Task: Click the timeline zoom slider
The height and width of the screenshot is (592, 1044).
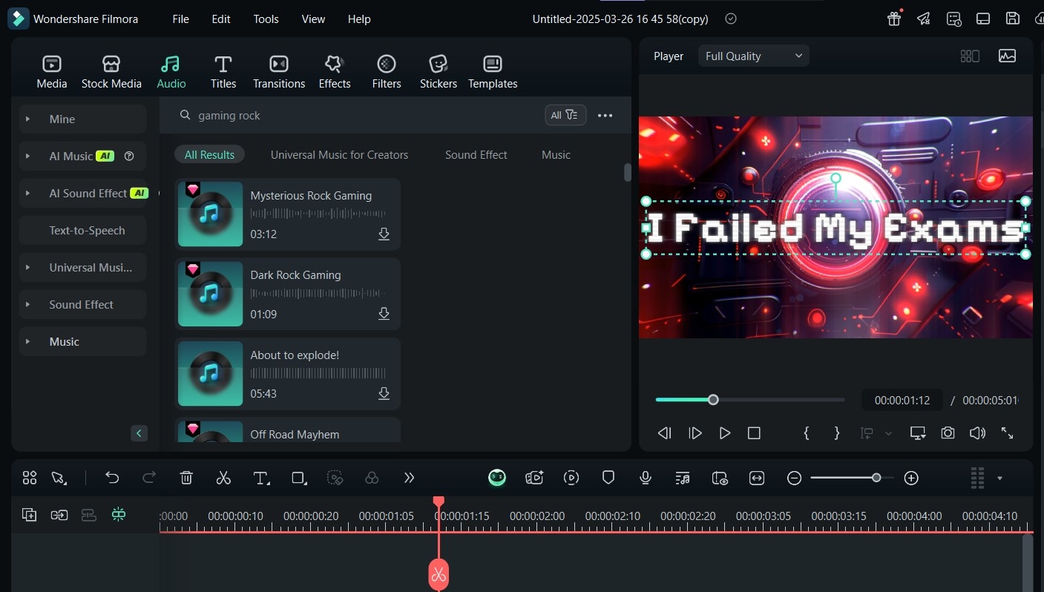Action: (853, 478)
